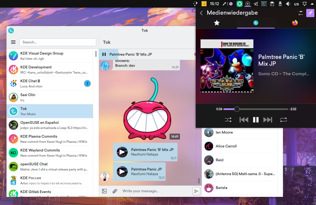Click the chat list scrollbar

pyautogui.click(x=96, y=54)
